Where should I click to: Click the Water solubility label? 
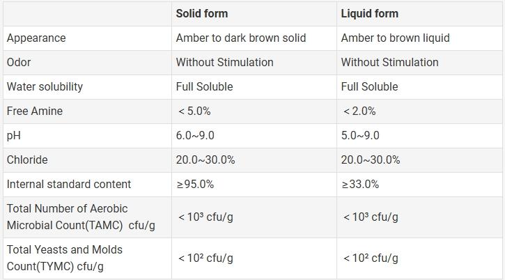45,86
